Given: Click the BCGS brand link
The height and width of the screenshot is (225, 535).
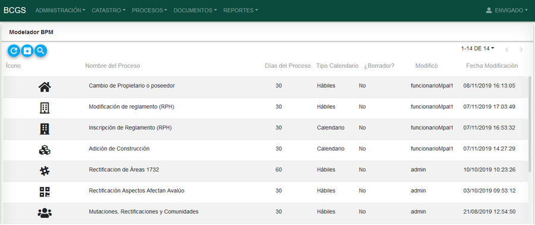Looking at the screenshot, I should [15, 10].
